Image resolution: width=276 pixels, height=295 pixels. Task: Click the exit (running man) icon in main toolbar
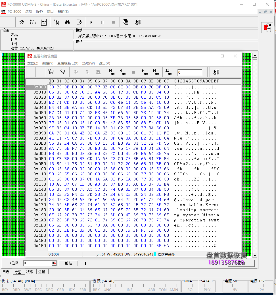[x=138, y=22]
